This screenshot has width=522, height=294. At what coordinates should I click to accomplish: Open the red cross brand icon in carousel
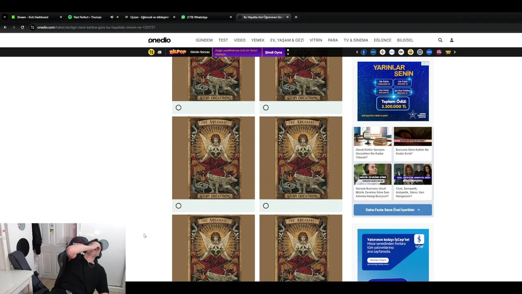(383, 52)
